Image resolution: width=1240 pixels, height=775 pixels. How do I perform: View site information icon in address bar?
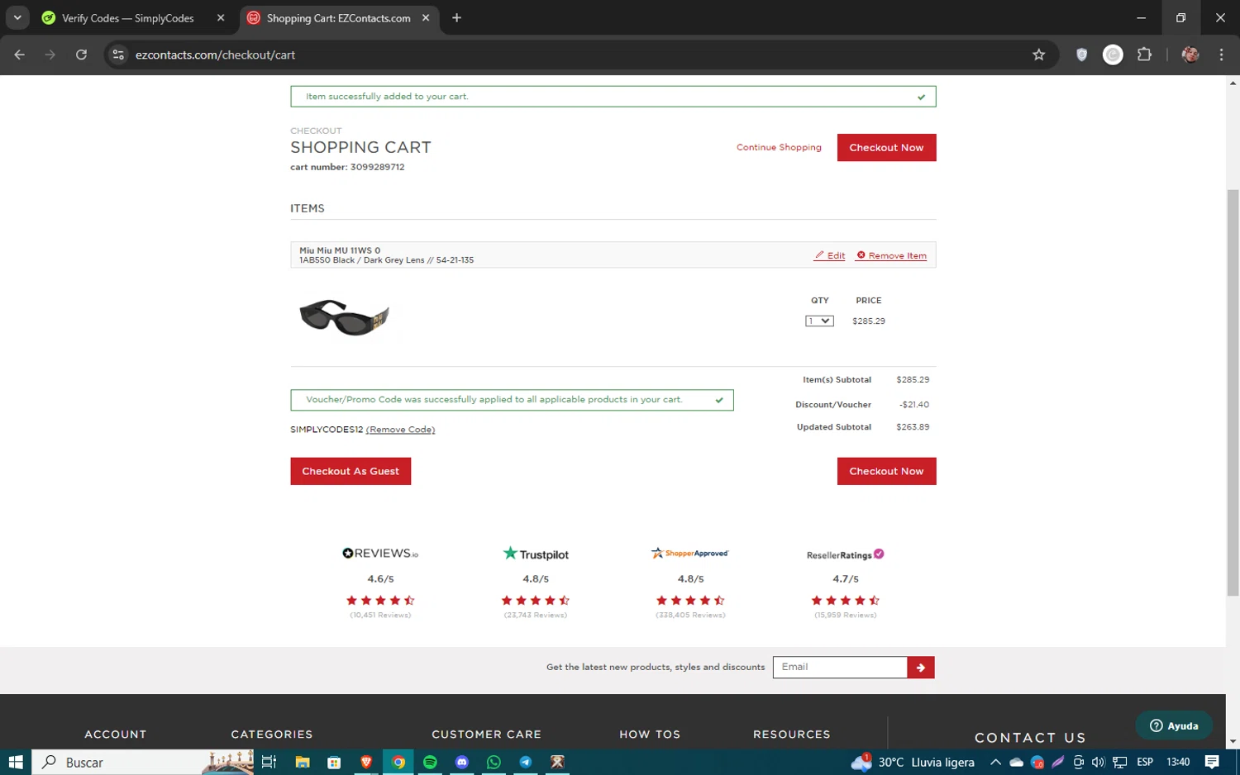[x=118, y=55]
